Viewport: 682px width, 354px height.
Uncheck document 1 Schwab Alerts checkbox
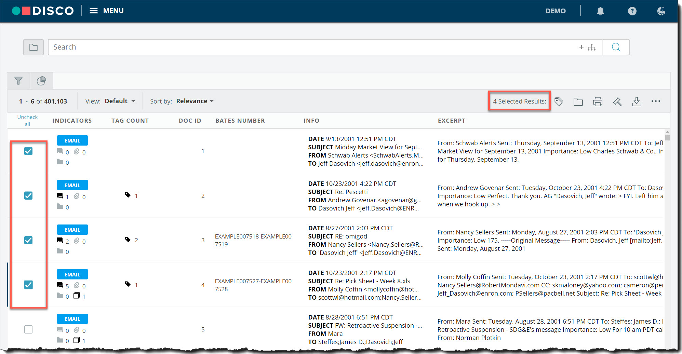click(x=28, y=151)
